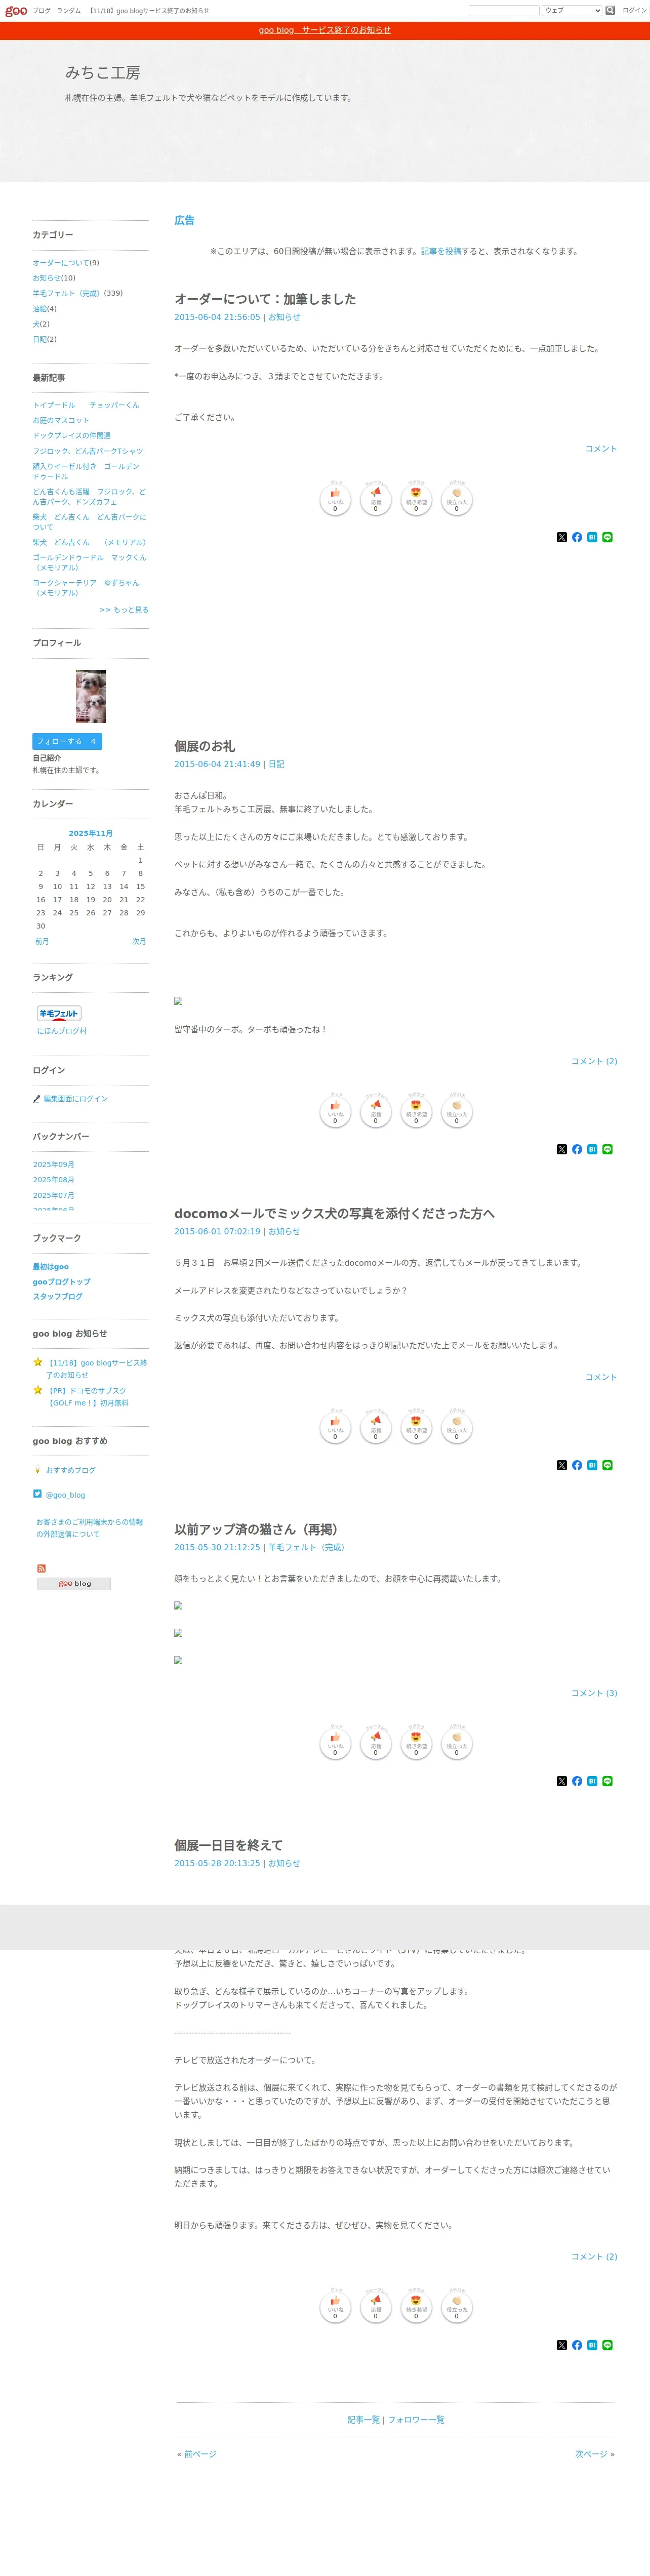
Task: Open the 油絵 category
Action: tap(39, 309)
